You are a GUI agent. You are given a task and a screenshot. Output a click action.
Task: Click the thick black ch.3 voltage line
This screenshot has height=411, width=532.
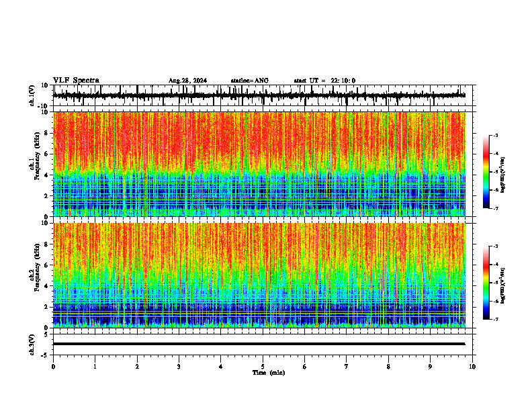pos(259,344)
